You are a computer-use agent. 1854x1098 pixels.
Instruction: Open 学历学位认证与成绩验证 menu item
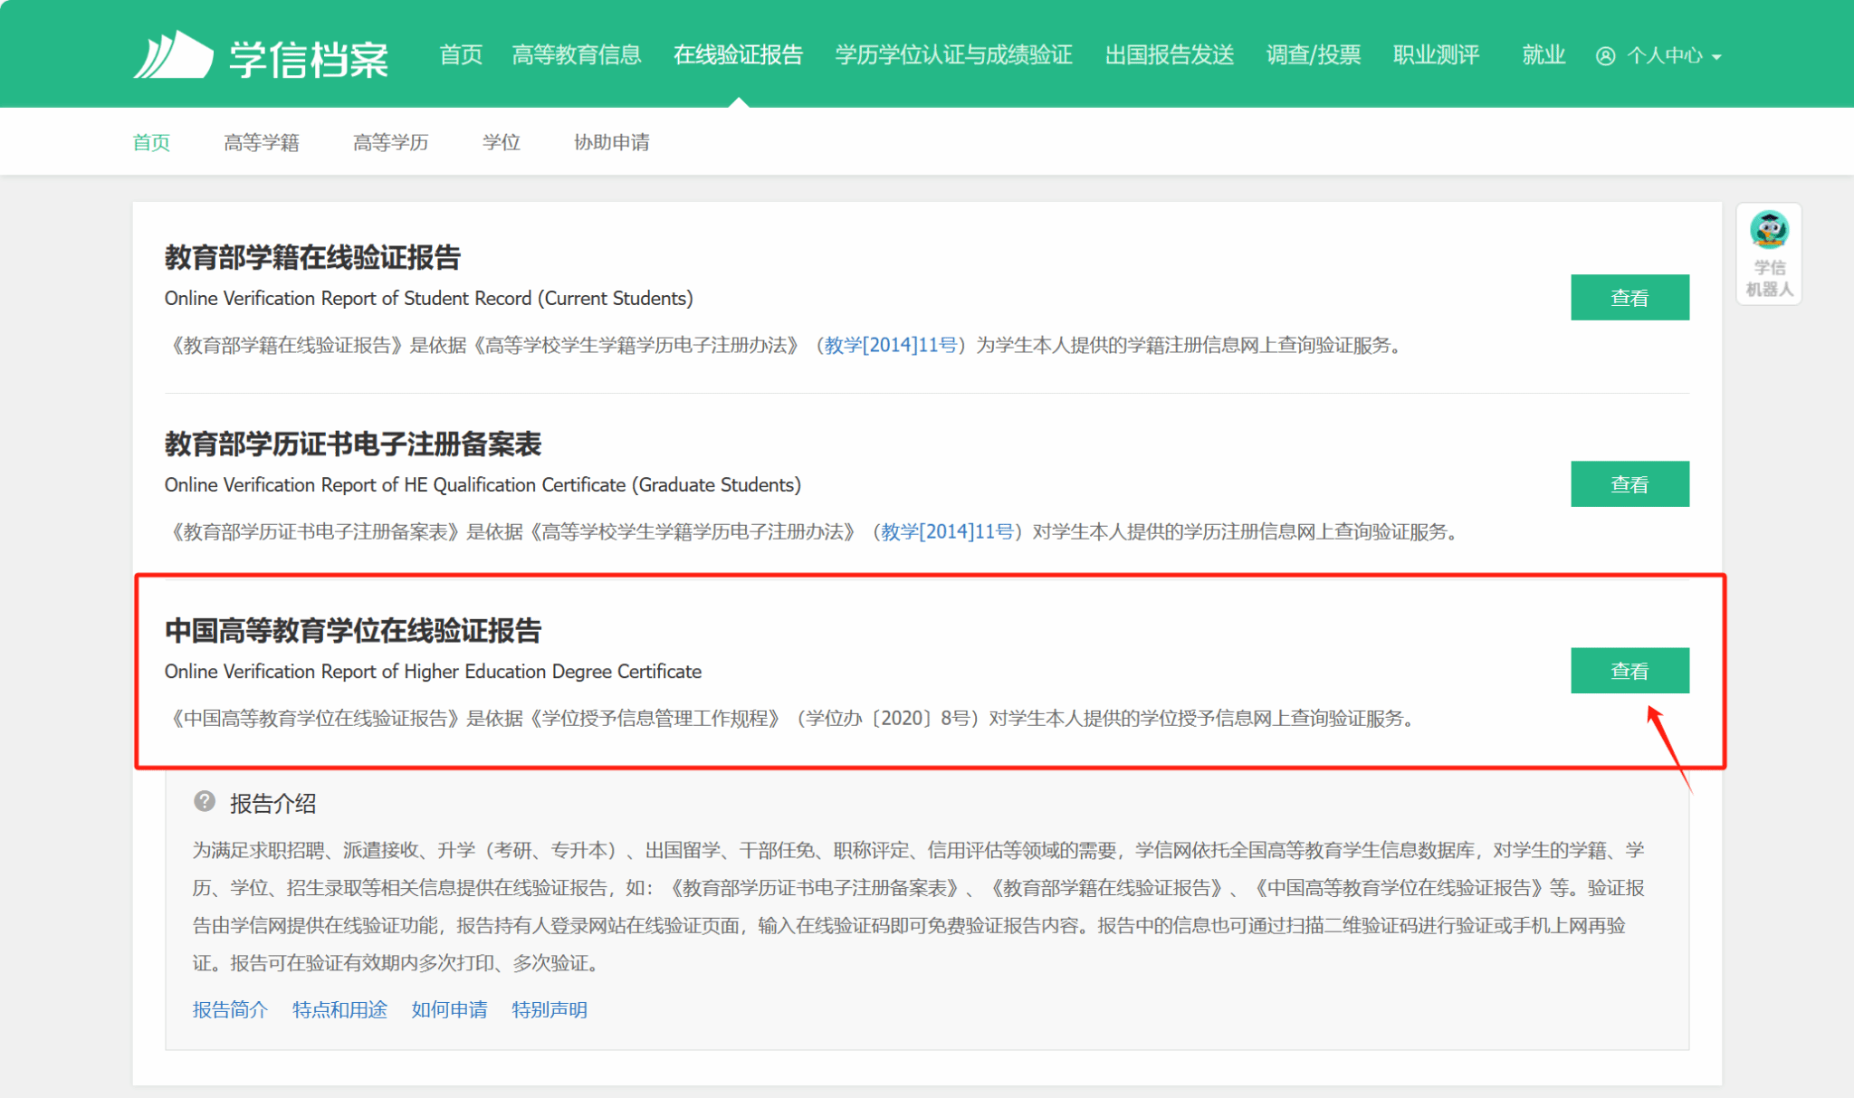tap(953, 55)
